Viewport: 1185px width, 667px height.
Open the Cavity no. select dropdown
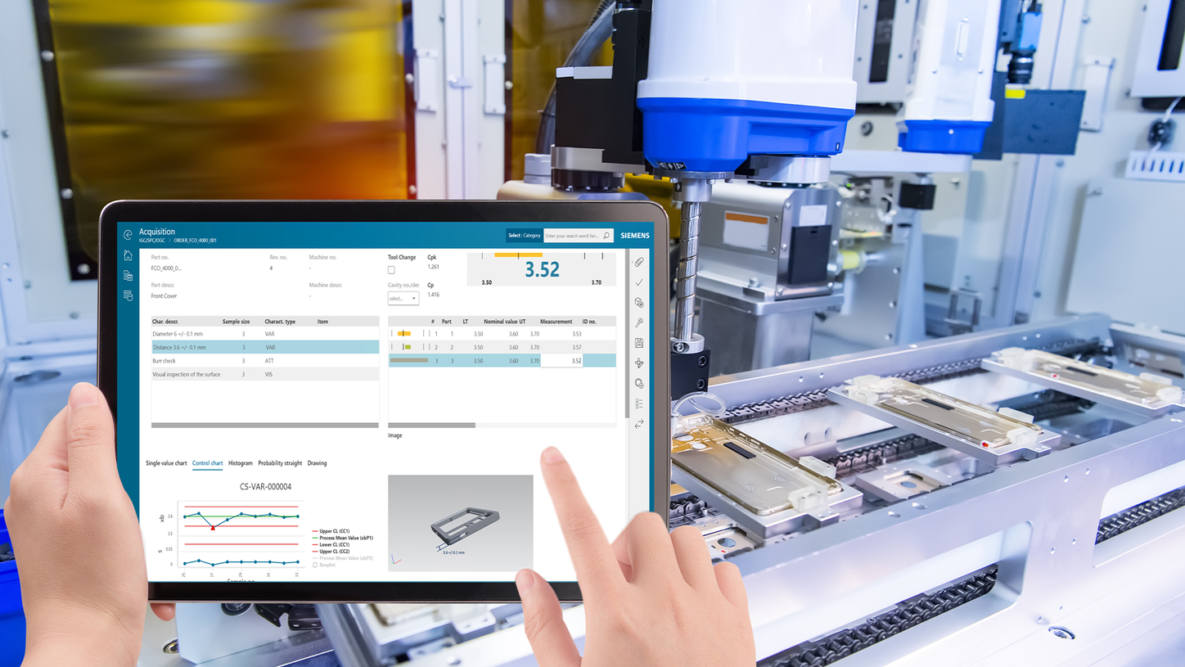[403, 298]
